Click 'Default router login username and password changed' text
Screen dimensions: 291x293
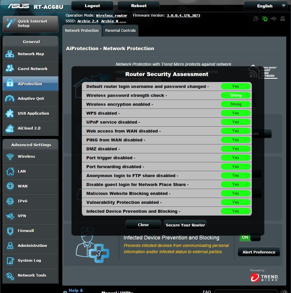click(146, 86)
